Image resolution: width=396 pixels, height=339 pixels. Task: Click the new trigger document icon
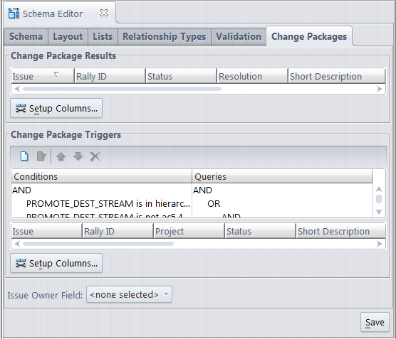[x=24, y=156]
